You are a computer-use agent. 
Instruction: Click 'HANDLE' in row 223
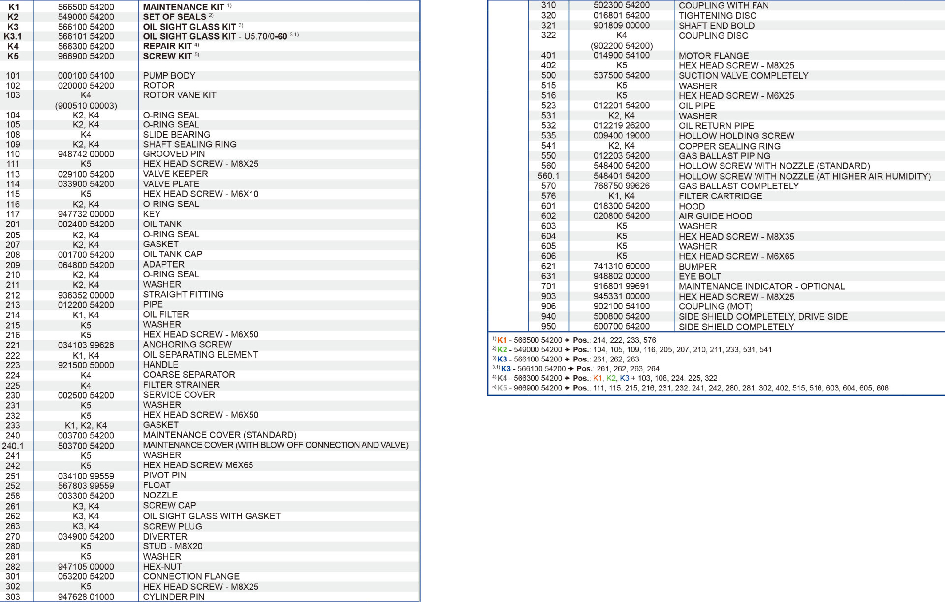click(x=160, y=365)
